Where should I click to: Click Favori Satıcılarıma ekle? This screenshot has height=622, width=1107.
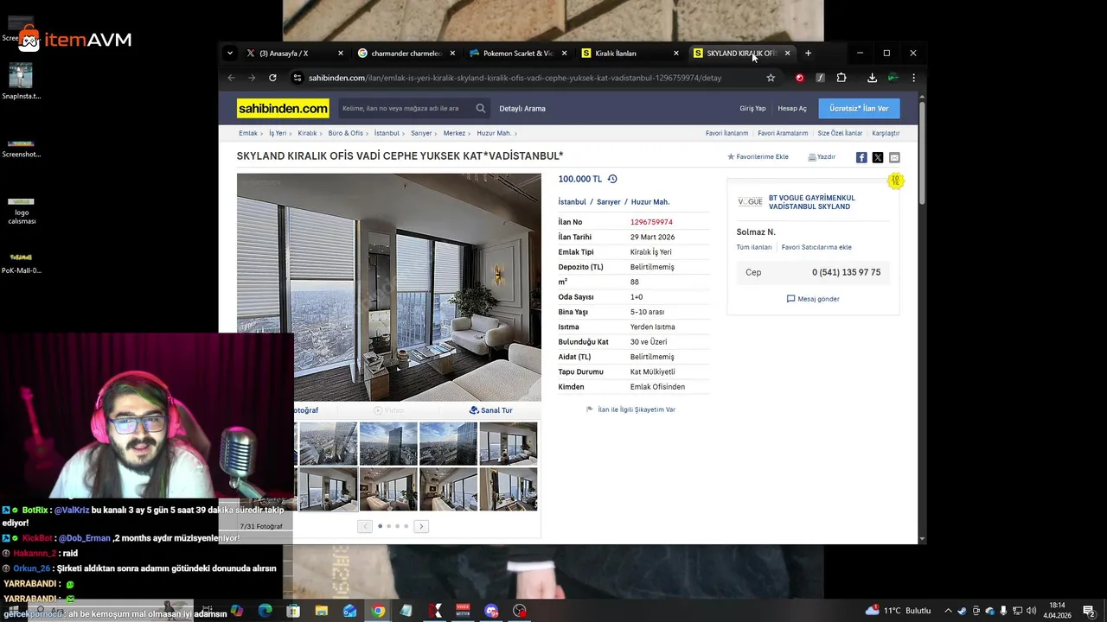point(816,247)
